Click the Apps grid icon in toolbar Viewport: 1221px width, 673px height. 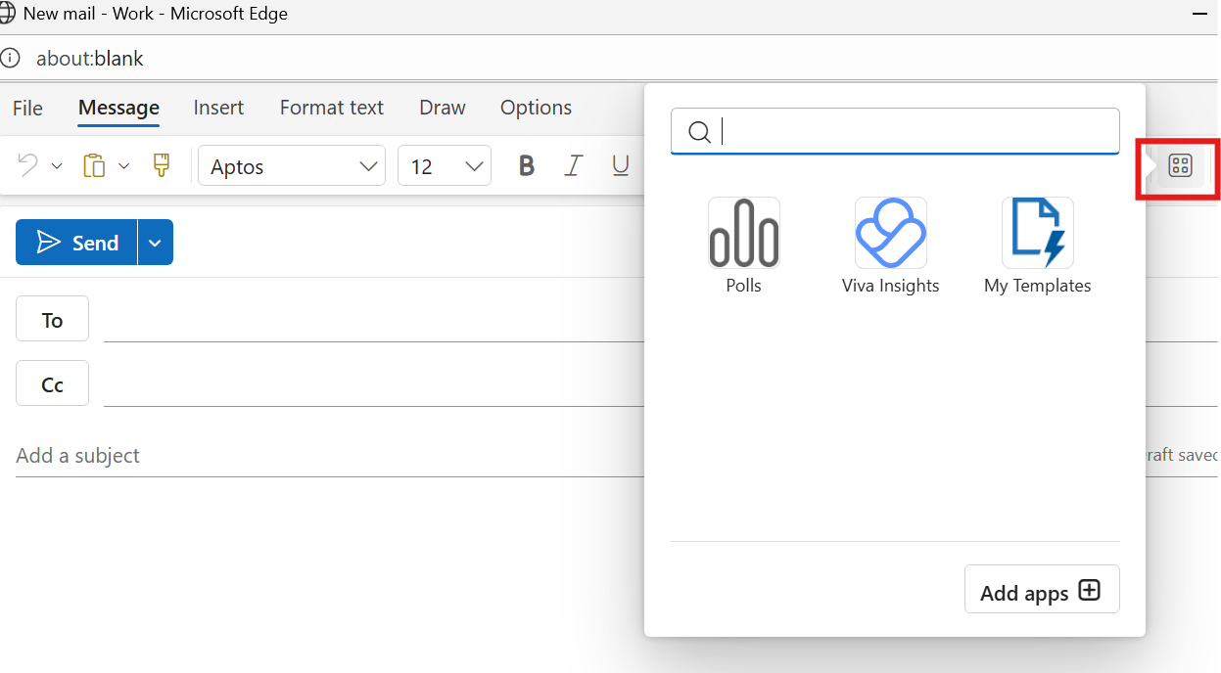(x=1181, y=166)
